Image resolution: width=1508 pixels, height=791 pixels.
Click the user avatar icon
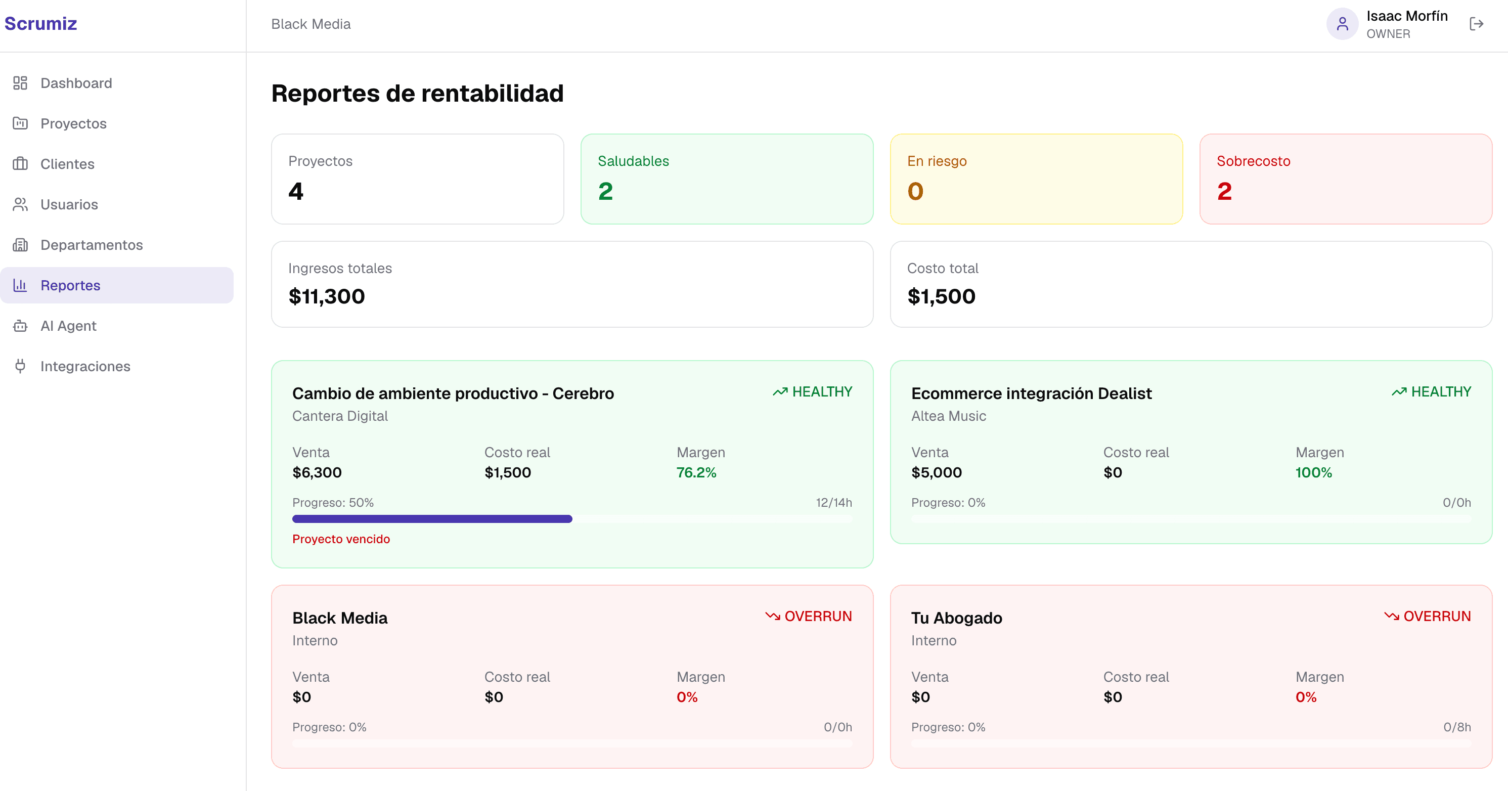(1342, 24)
